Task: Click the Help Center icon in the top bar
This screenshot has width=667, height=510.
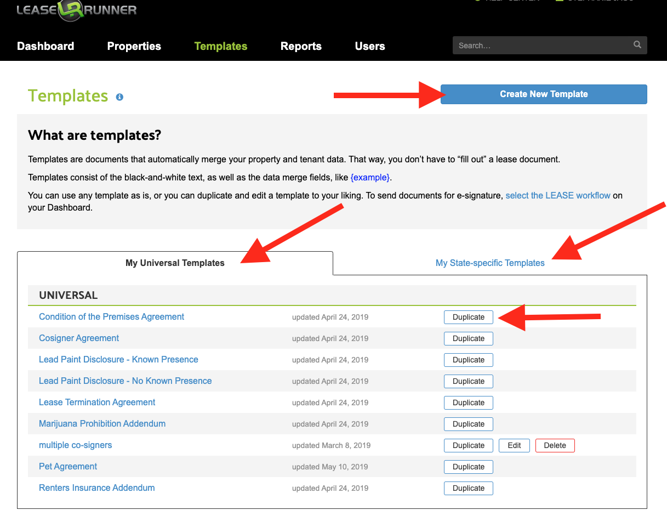Action: 478,1
